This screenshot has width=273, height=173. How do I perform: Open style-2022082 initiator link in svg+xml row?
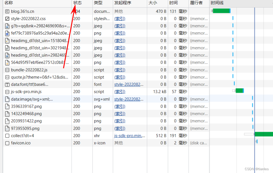(129, 99)
